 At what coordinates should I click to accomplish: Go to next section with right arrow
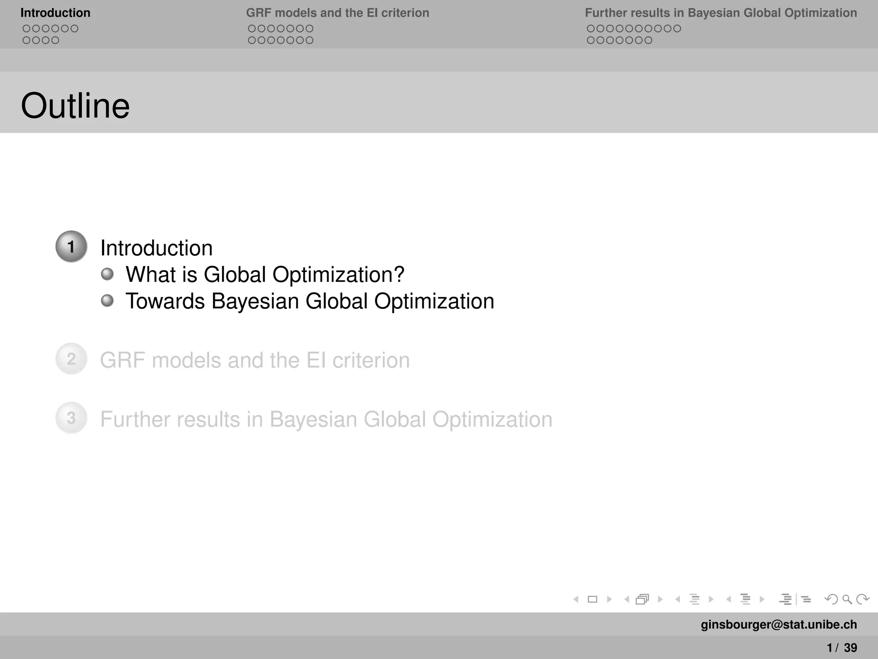click(x=762, y=599)
